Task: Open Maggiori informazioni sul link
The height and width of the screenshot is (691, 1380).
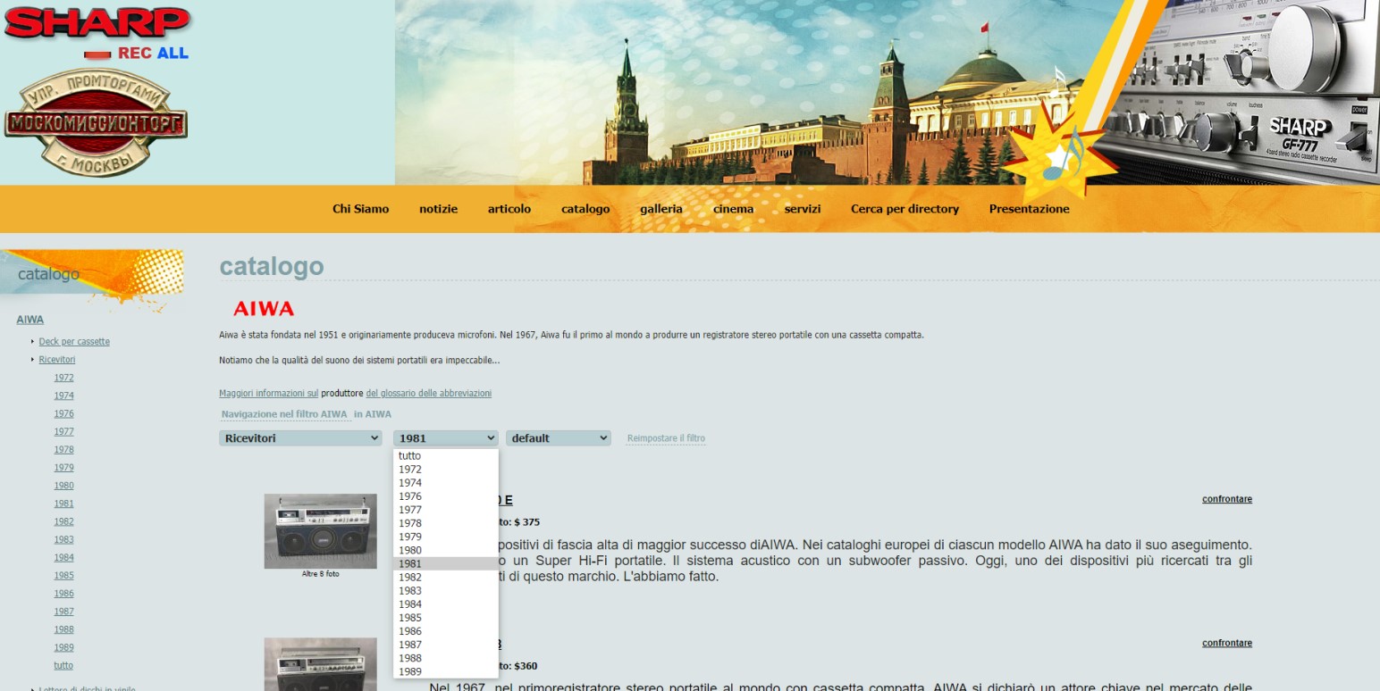Action: tap(268, 394)
